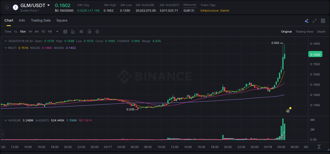Select the chart style line icon
The height and width of the screenshot is (154, 330).
click(73, 32)
